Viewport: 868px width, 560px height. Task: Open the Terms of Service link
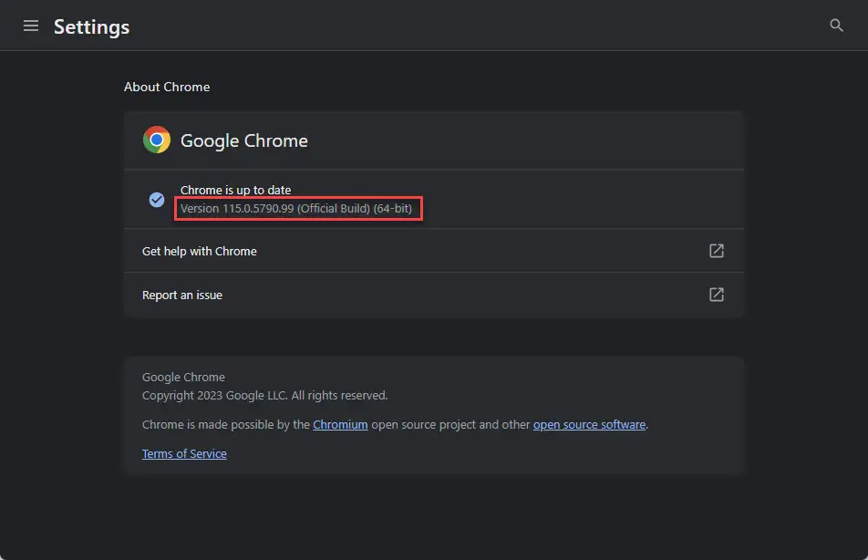coord(184,454)
